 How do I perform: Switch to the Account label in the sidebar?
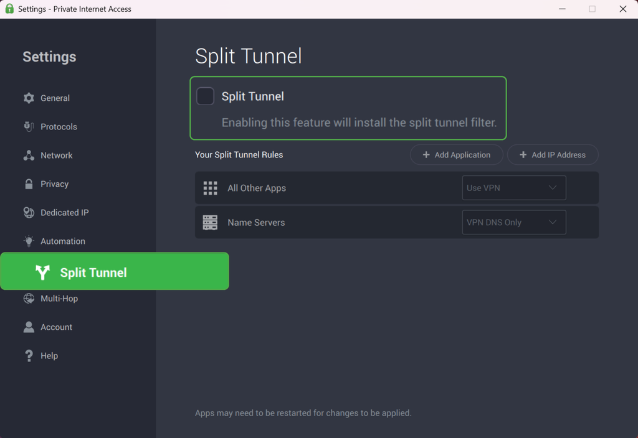tap(57, 327)
